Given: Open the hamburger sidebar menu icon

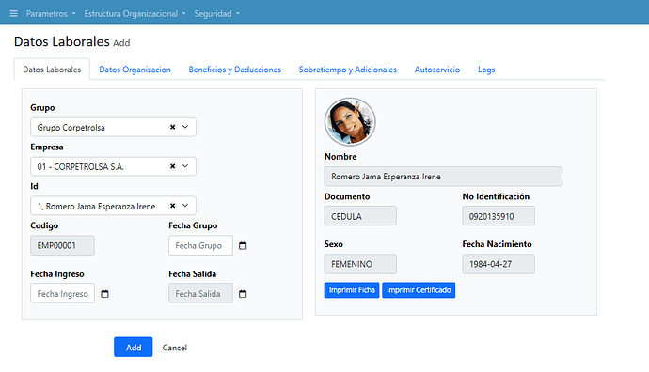Looking at the screenshot, I should coord(14,14).
